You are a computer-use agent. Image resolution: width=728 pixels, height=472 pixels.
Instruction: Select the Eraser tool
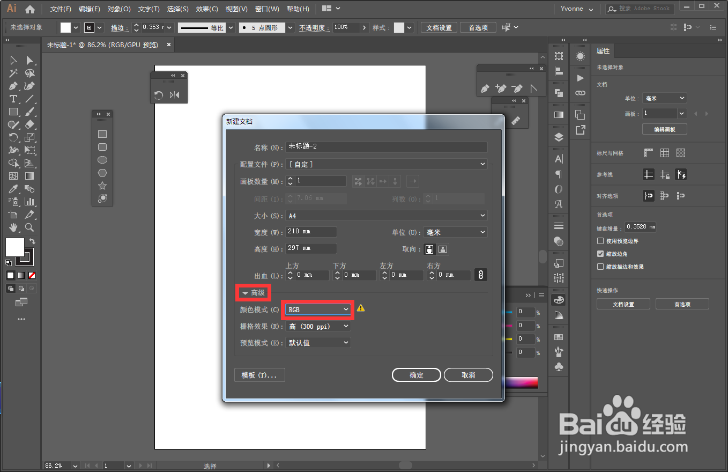(30, 124)
